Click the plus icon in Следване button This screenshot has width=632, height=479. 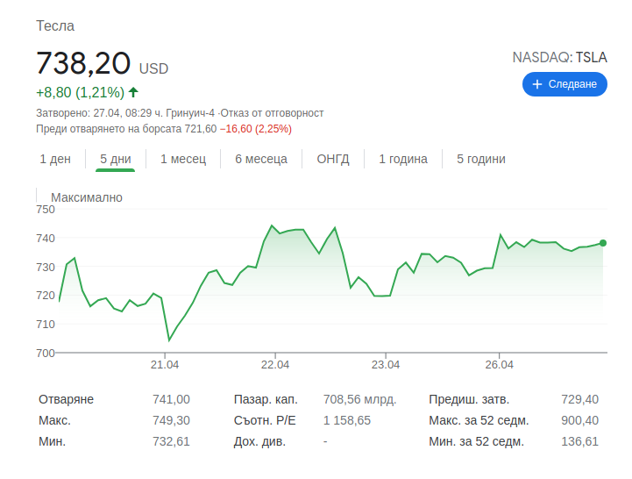(536, 84)
